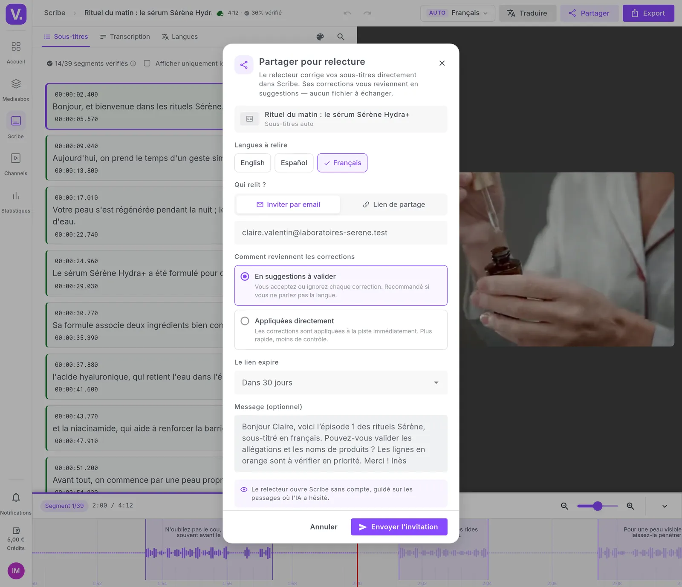Open the Dans 30 jours expiry dropdown
682x587 pixels.
tap(341, 383)
